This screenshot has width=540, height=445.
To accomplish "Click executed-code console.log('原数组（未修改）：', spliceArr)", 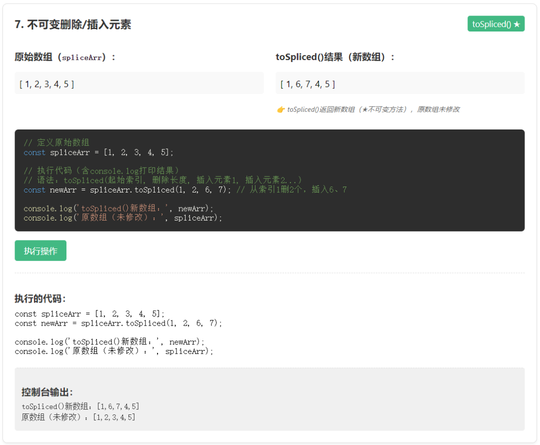I will coord(114,351).
